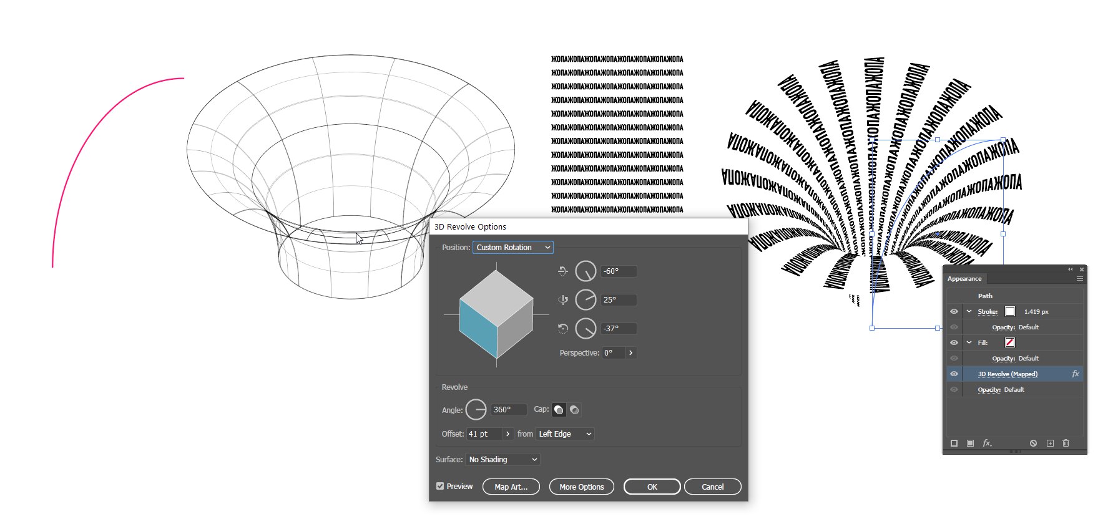The height and width of the screenshot is (519, 1108).
Task: Click the 3D Revolve Options title bar
Action: coord(589,226)
